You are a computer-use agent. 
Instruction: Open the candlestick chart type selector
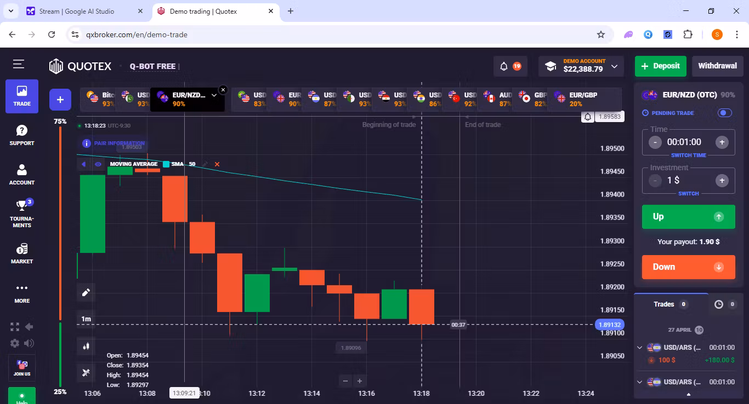[86, 346]
